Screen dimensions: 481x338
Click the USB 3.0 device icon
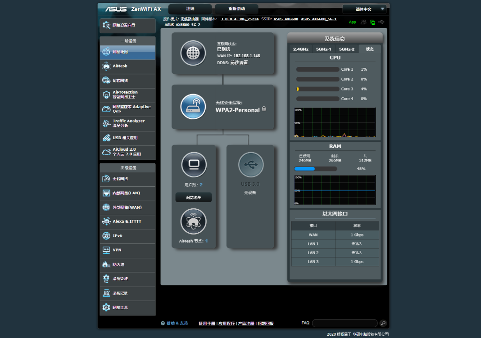[251, 165]
